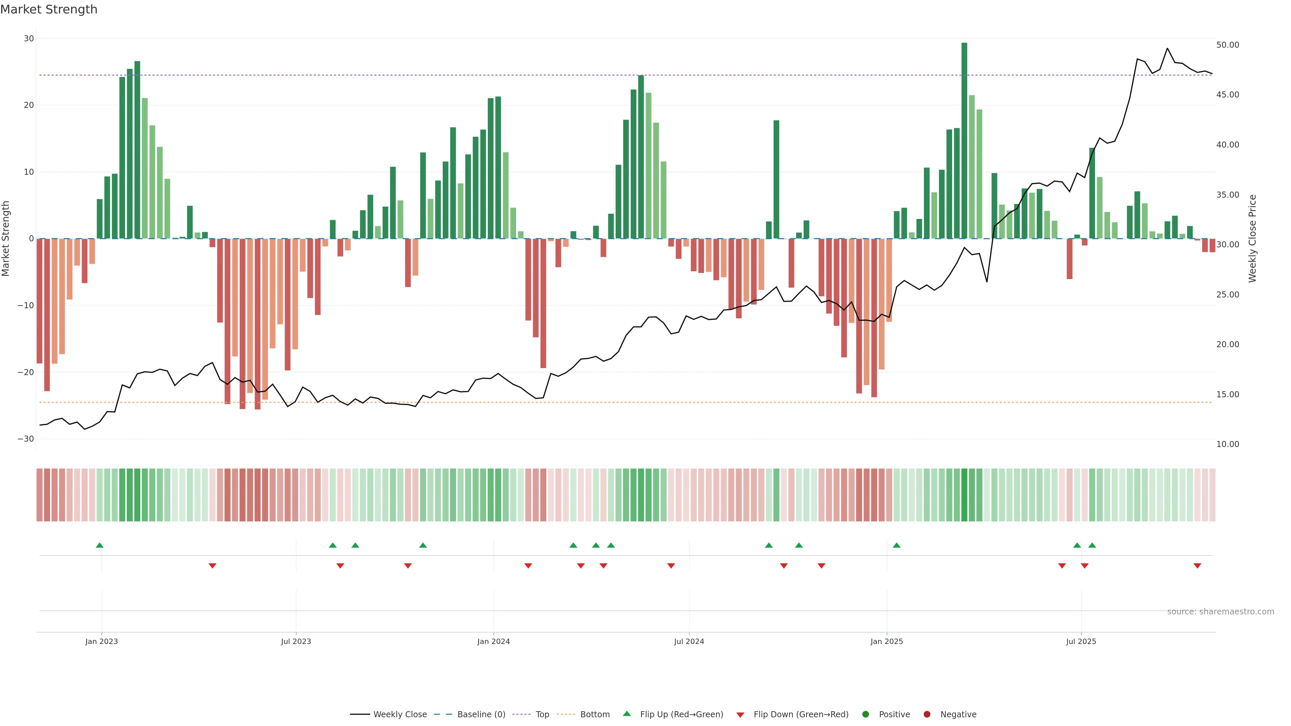Click the Jul 2023 x-axis label

(296, 641)
